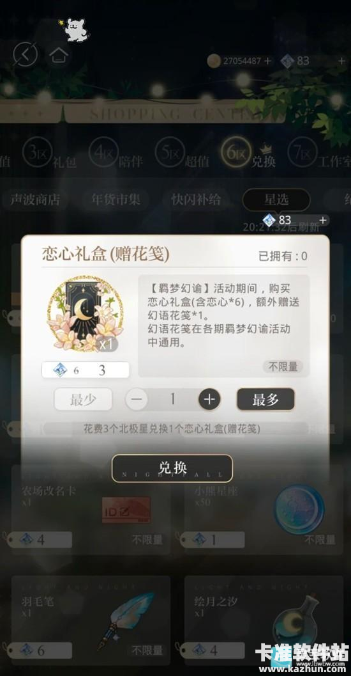Open the 5区 超值 tab
Image resolution: width=351 pixels, height=676 pixels.
181,154
